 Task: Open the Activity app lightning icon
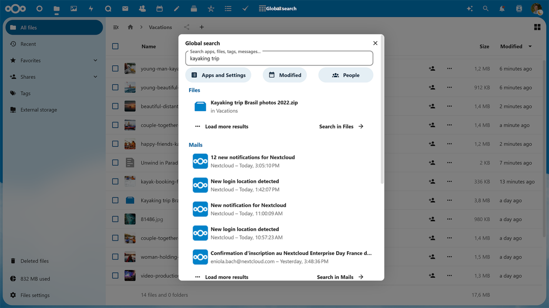click(91, 9)
